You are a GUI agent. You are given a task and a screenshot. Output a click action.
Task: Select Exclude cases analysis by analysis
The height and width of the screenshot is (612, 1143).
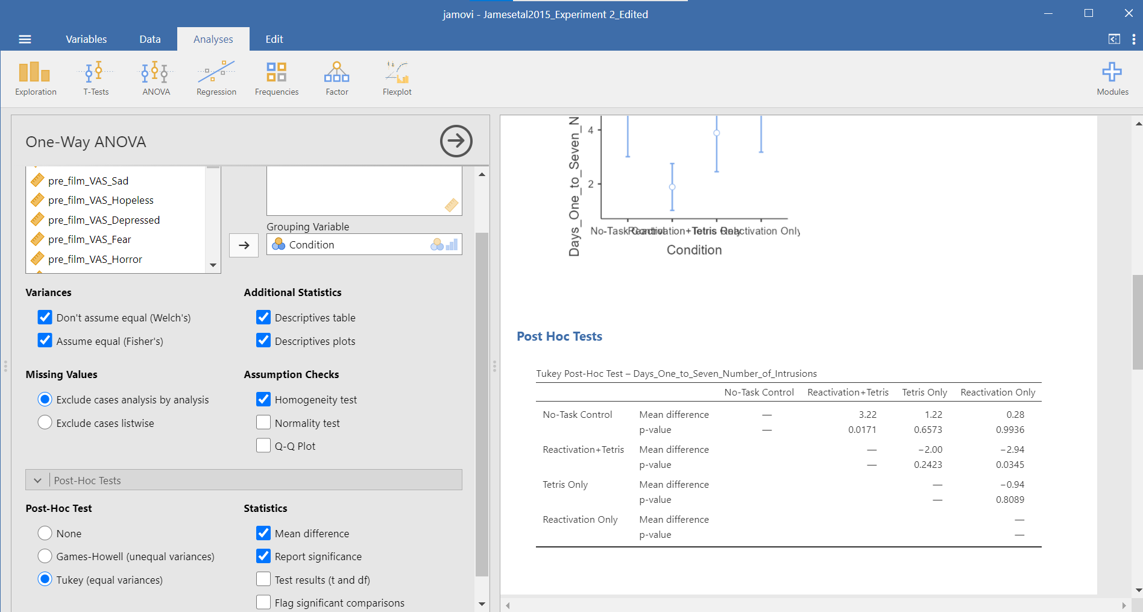pos(45,399)
